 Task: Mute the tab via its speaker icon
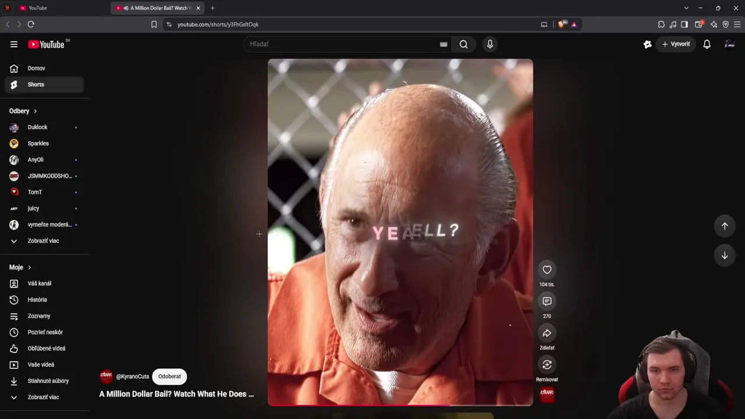click(x=126, y=8)
